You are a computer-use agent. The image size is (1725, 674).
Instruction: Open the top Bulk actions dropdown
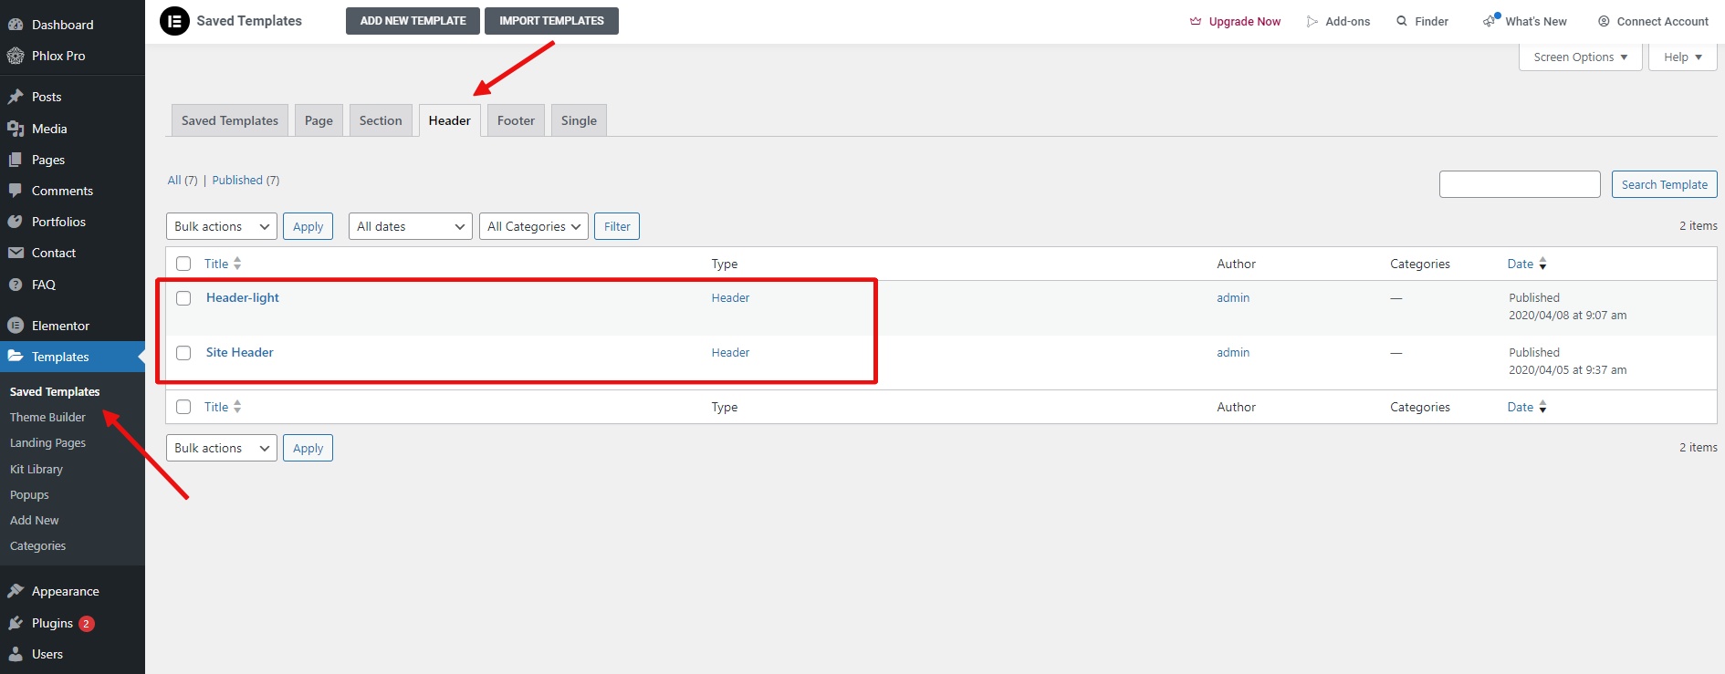[x=222, y=226]
